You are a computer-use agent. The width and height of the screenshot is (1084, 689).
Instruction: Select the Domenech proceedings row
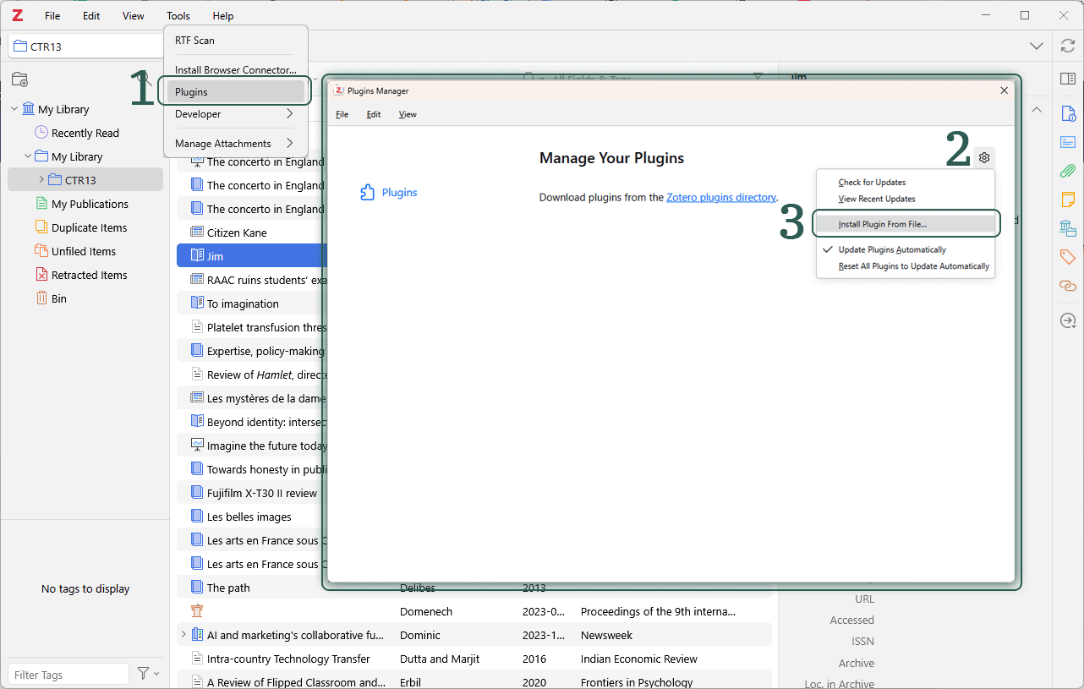474,611
